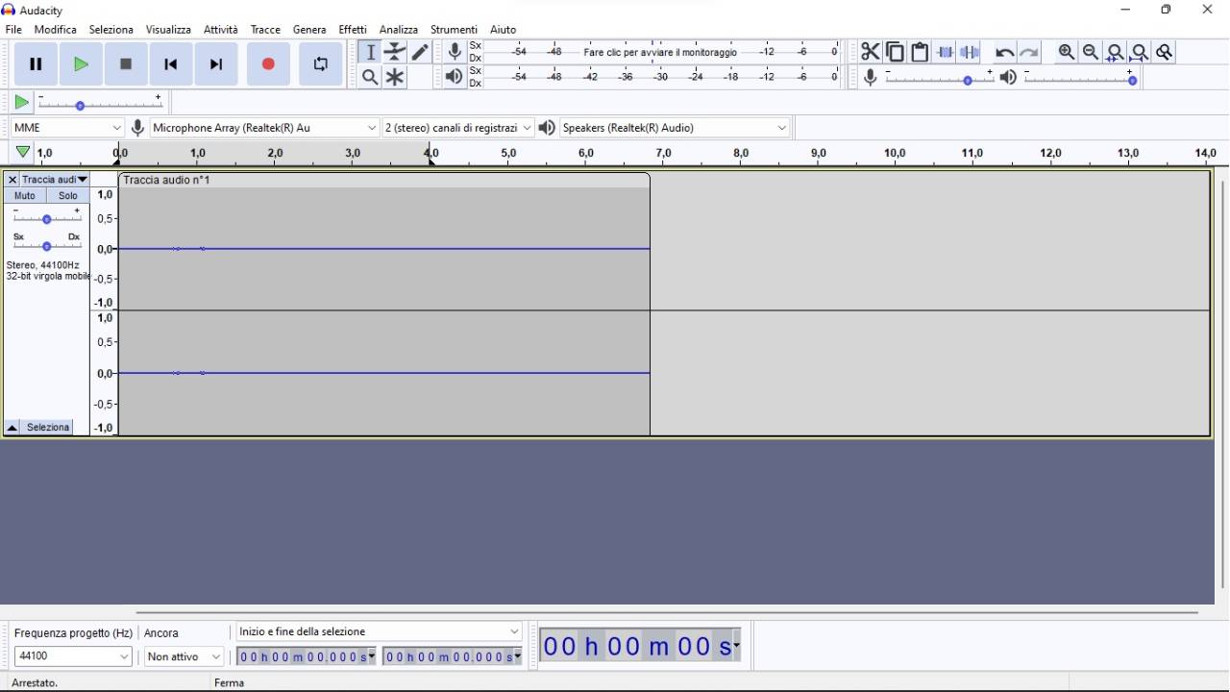Select the Zoom tool magnifier
Image resolution: width=1230 pixels, height=692 pixels.
click(x=370, y=77)
